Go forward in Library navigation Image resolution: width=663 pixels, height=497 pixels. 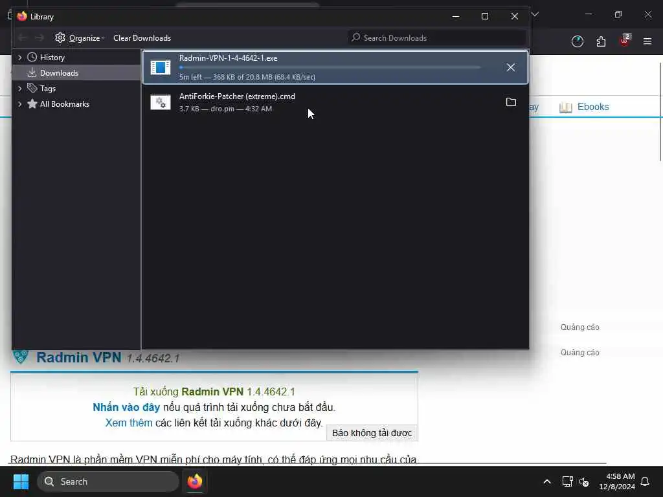(x=39, y=38)
